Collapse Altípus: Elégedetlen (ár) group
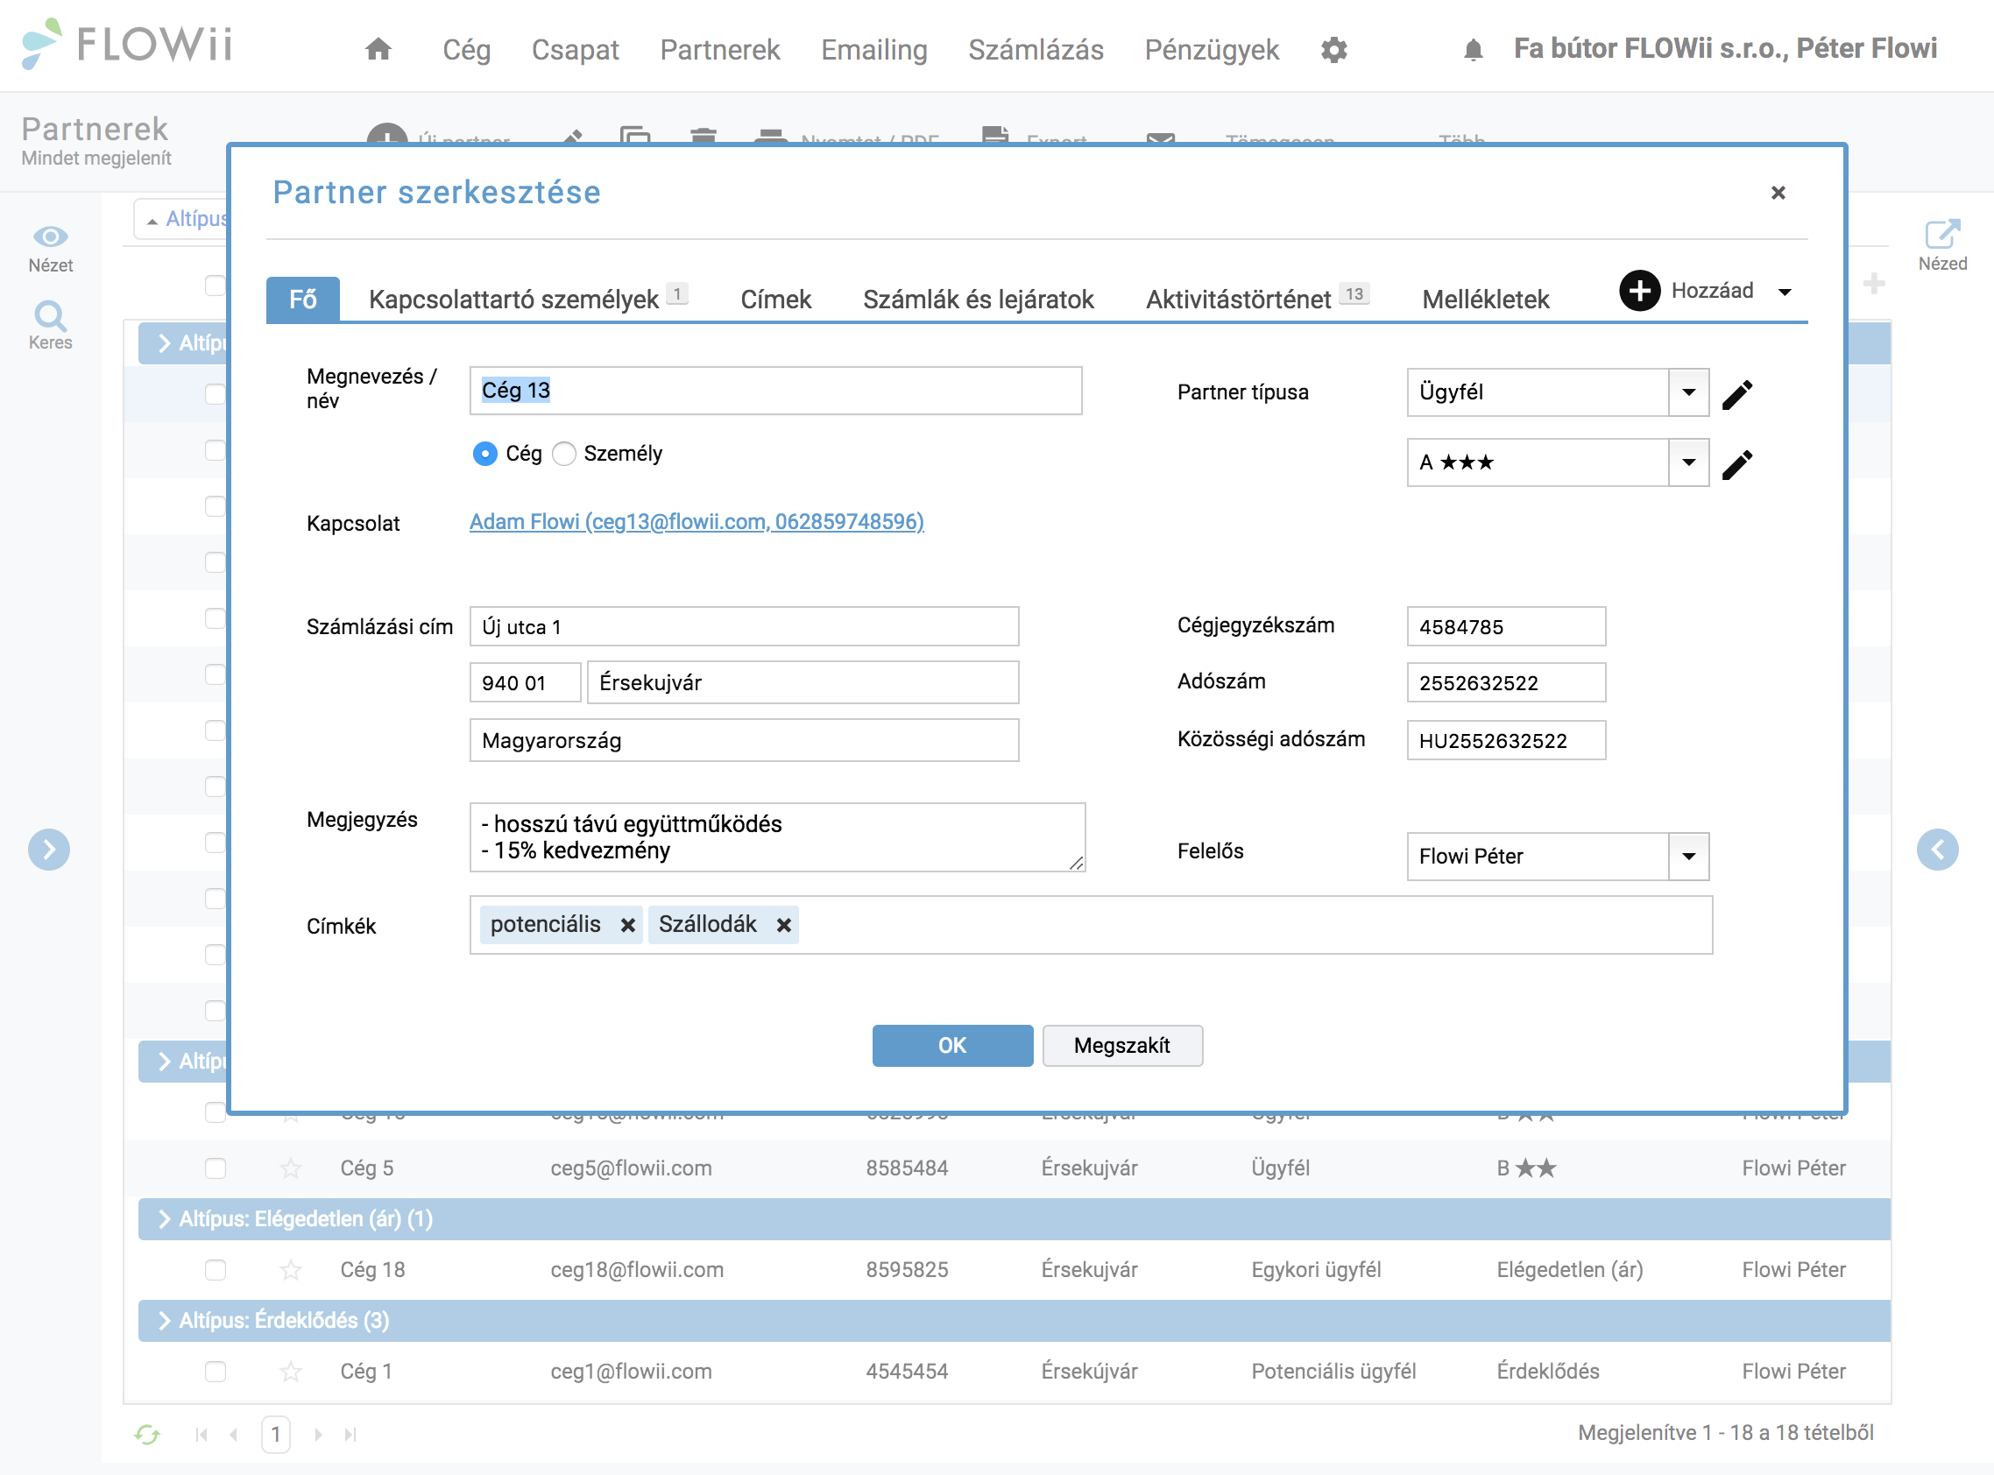 coord(165,1218)
